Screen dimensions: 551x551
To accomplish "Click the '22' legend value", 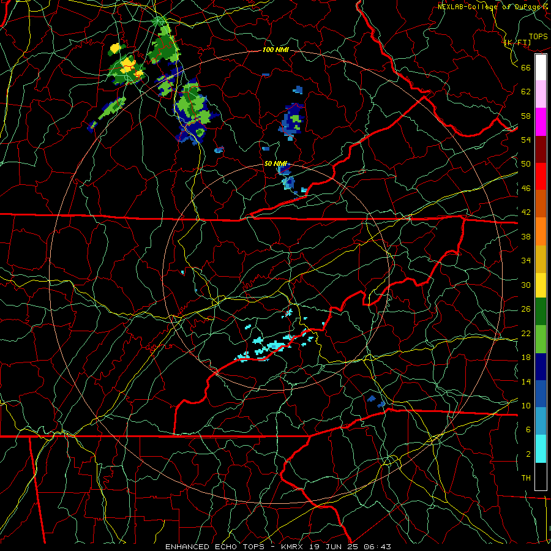I will coord(526,333).
